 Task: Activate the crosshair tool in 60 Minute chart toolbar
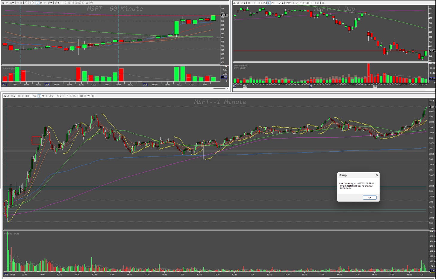45,3
